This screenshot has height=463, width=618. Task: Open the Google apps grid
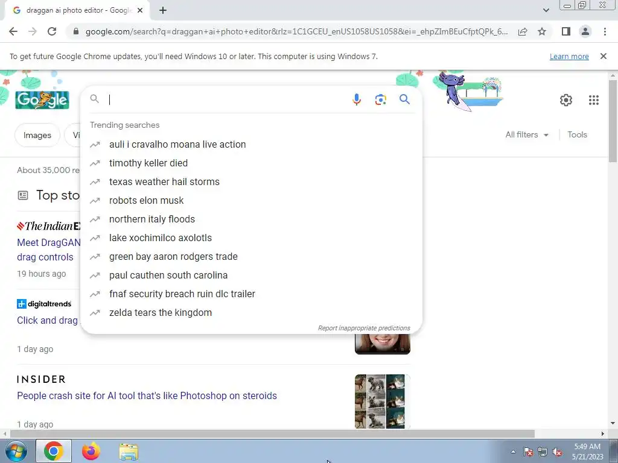tap(594, 100)
